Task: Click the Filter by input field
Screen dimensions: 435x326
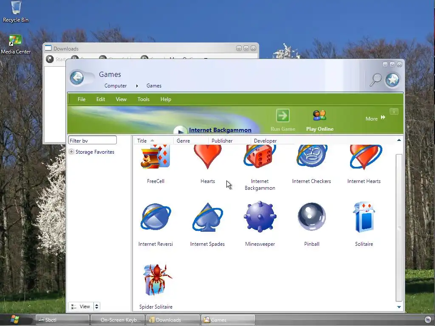Action: (x=92, y=140)
